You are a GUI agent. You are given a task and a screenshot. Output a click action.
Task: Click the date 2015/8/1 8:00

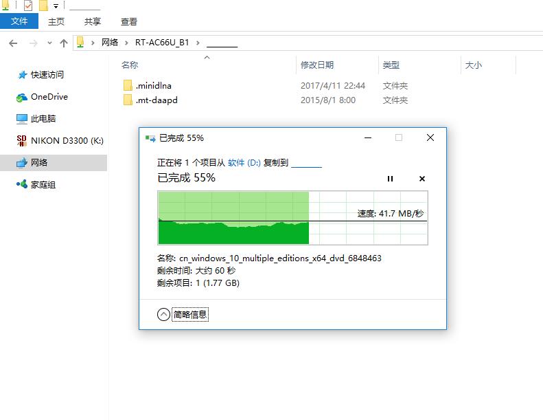point(328,100)
